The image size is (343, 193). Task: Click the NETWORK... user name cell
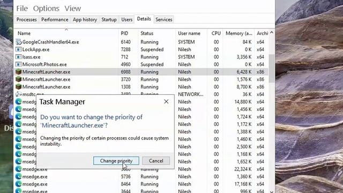191,94
